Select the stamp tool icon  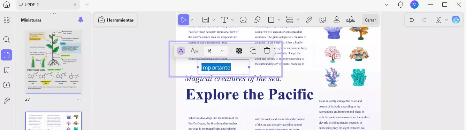click(x=337, y=20)
